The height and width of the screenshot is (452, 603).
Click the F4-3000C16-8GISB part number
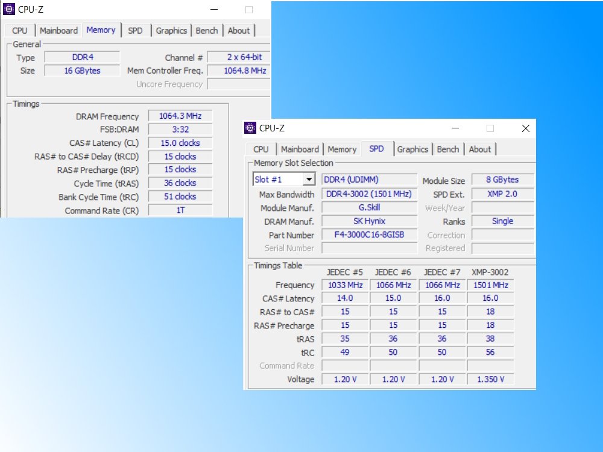coord(369,235)
